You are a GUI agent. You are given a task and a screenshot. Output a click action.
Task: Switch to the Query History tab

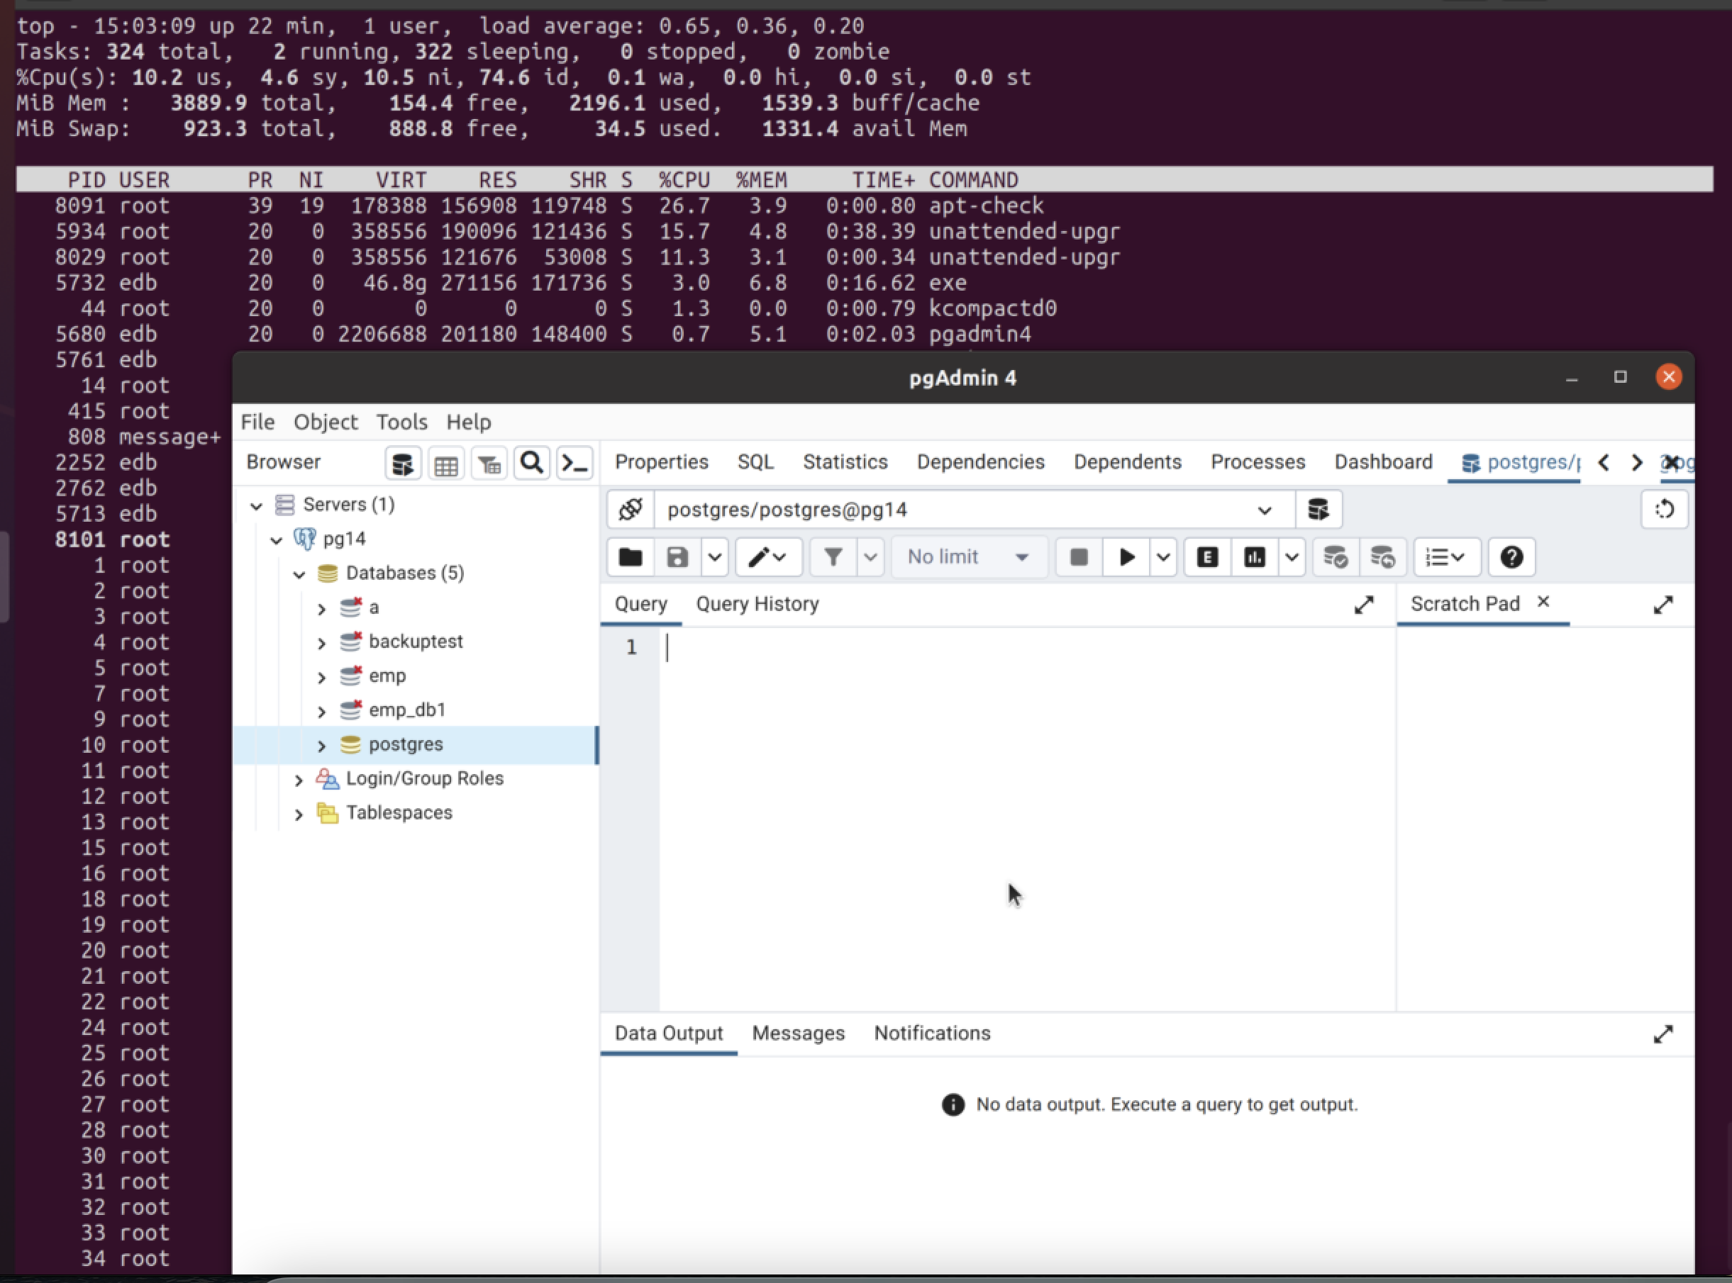(757, 604)
